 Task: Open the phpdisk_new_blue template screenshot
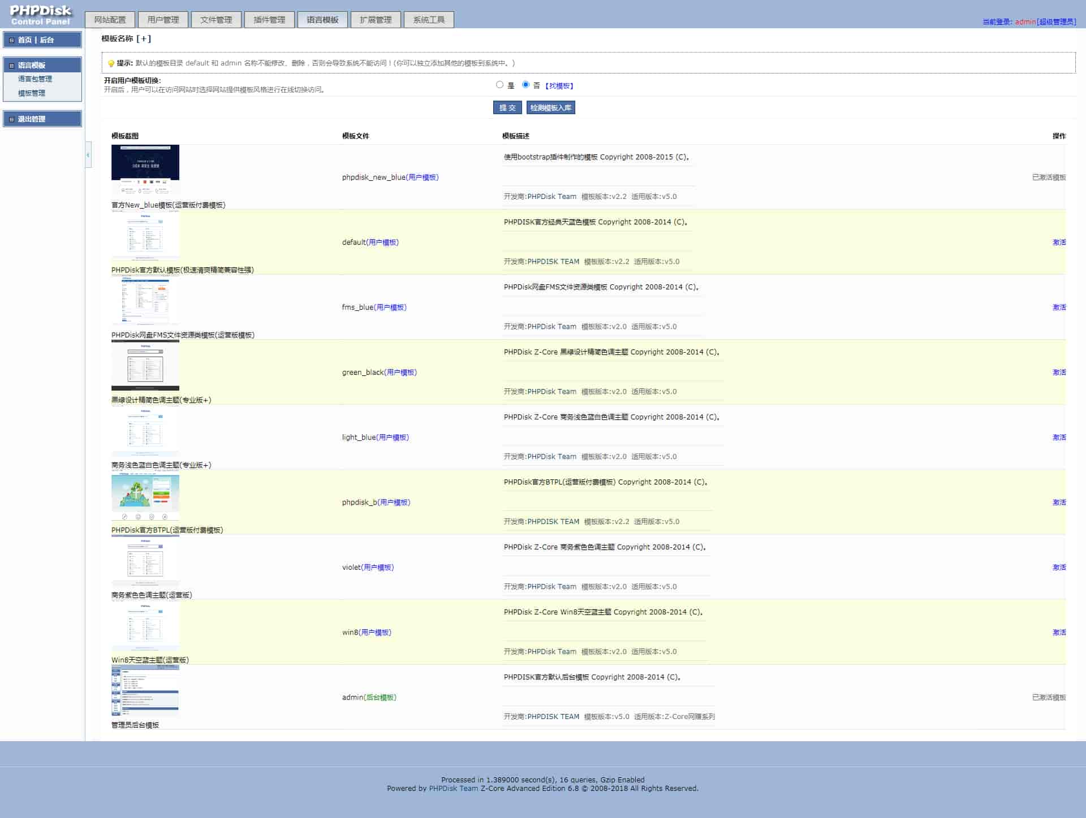click(145, 170)
